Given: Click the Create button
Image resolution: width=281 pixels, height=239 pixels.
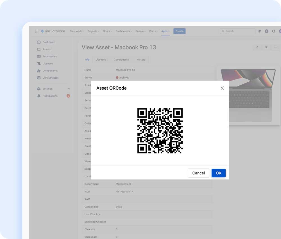Looking at the screenshot, I should pyautogui.click(x=179, y=31).
